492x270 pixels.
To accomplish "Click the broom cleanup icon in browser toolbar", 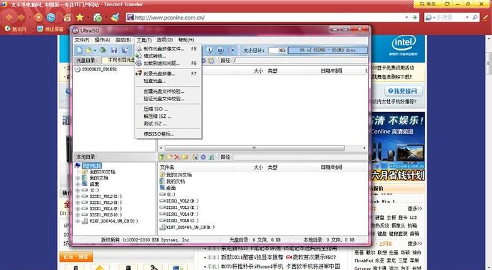I will tap(115, 17).
